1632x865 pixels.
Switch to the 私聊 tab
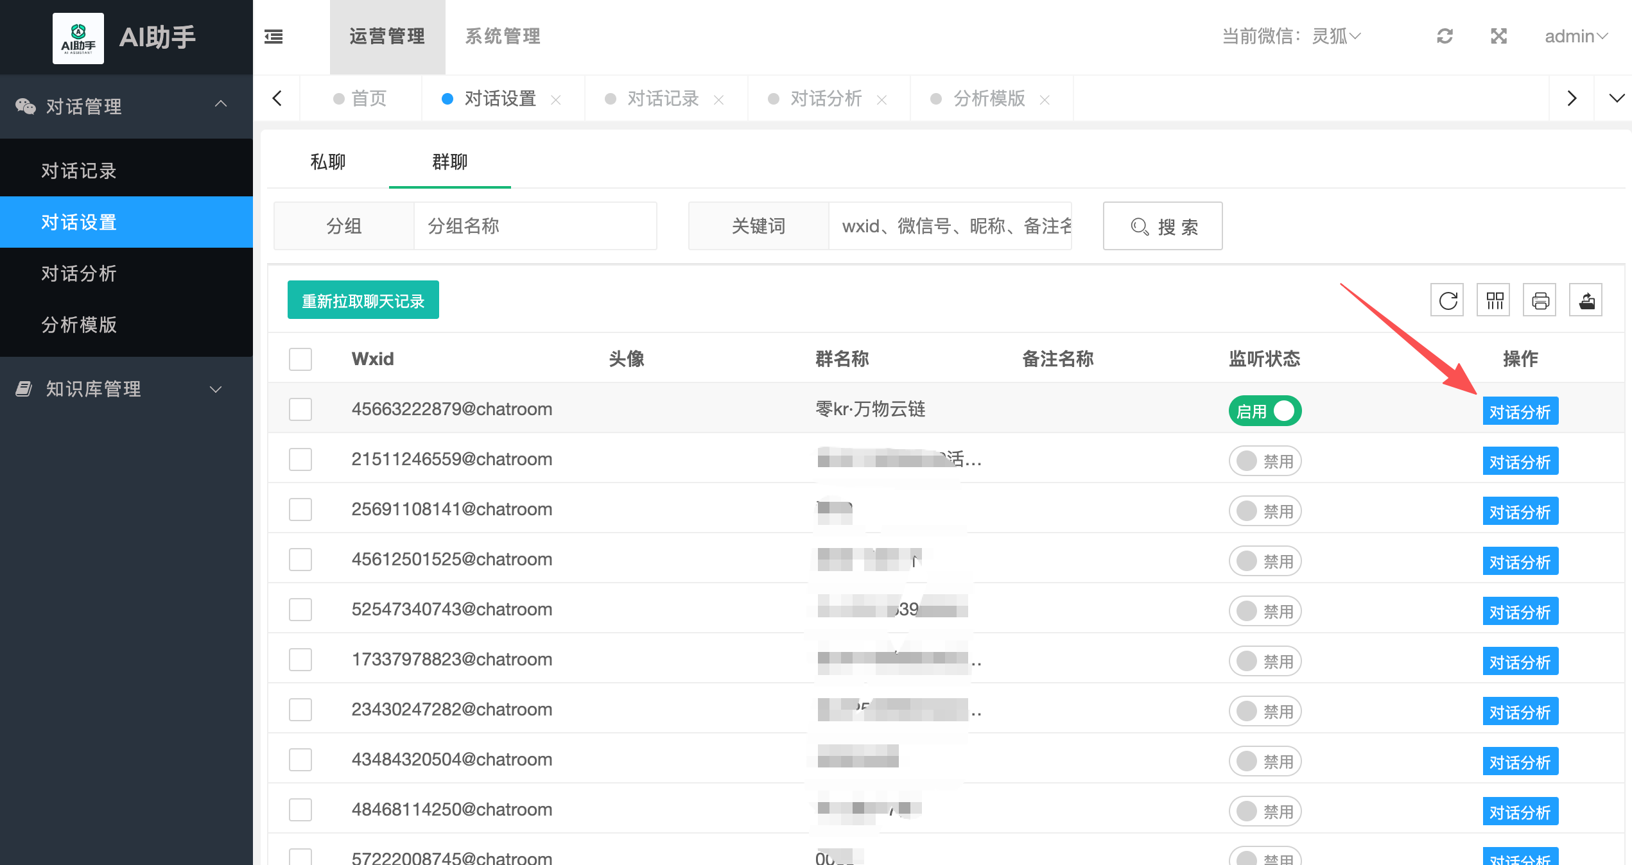point(328,162)
